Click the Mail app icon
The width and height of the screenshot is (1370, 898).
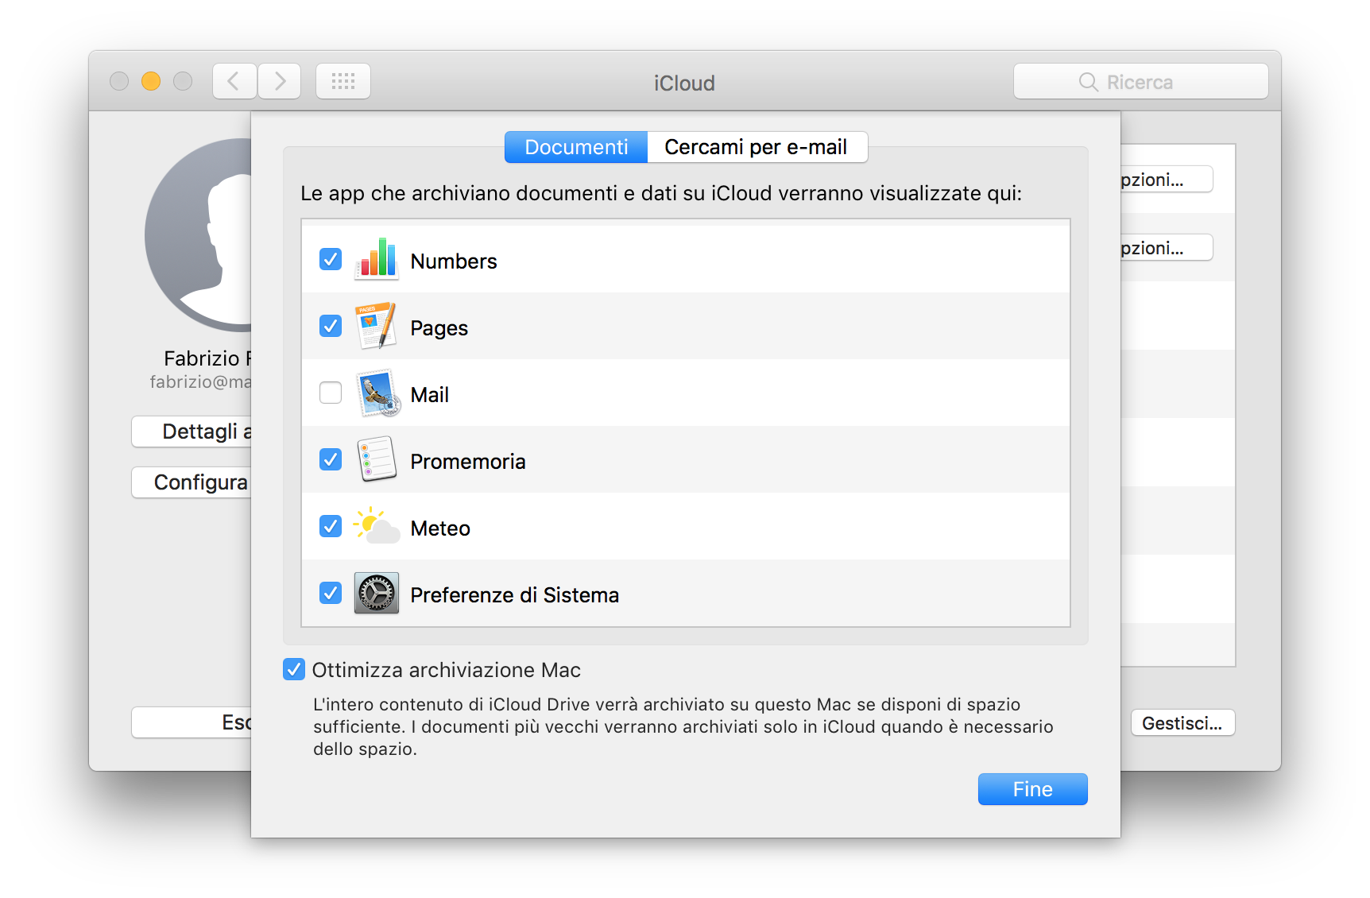377,393
